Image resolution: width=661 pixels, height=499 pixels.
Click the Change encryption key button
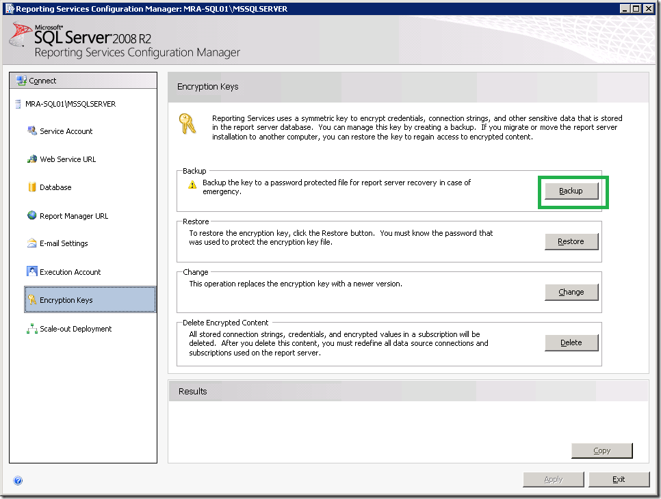(571, 292)
